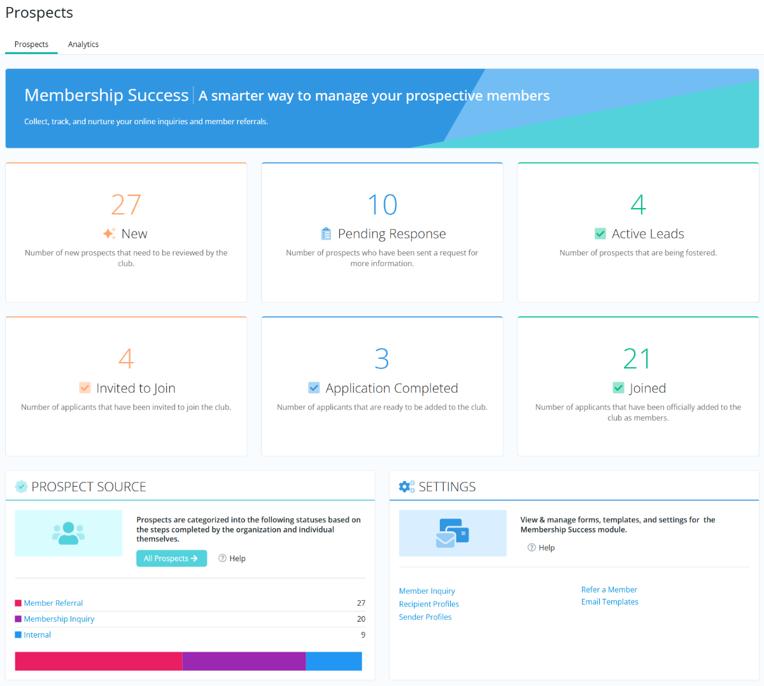Click the pink Member Referral bar segment
This screenshot has height=686, width=764.
coord(99,661)
